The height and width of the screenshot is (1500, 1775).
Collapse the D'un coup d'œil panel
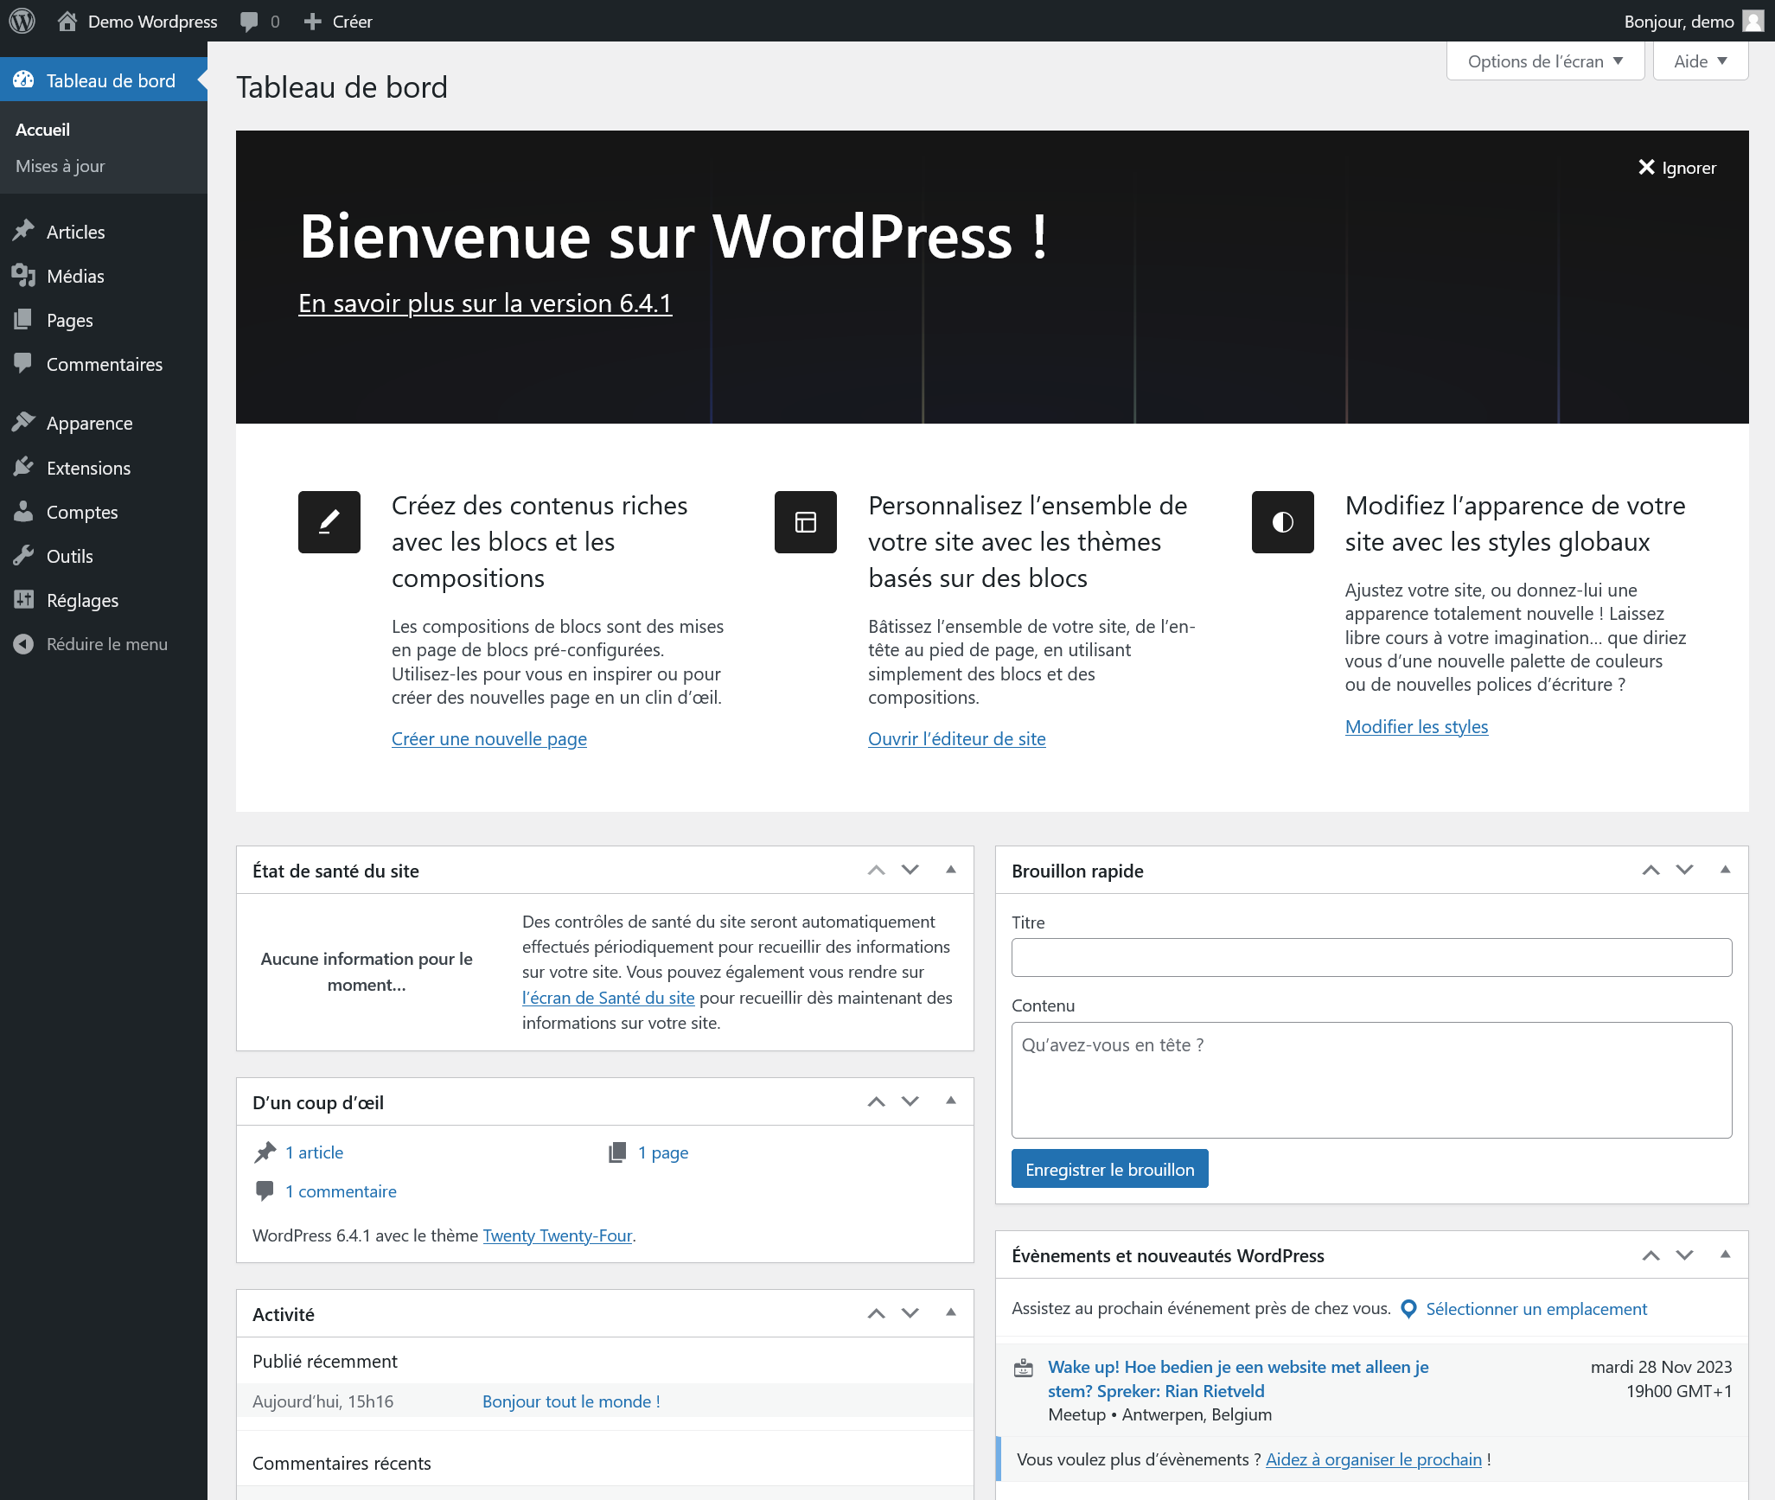[x=951, y=1101]
